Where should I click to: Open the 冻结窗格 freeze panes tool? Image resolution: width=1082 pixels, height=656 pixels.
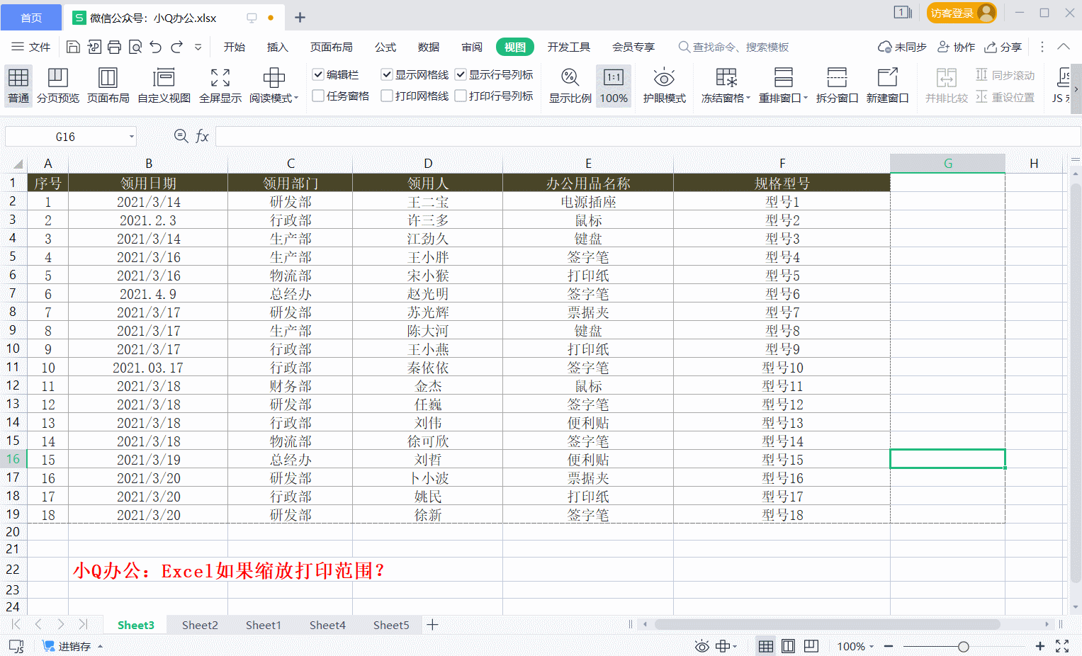click(x=725, y=84)
